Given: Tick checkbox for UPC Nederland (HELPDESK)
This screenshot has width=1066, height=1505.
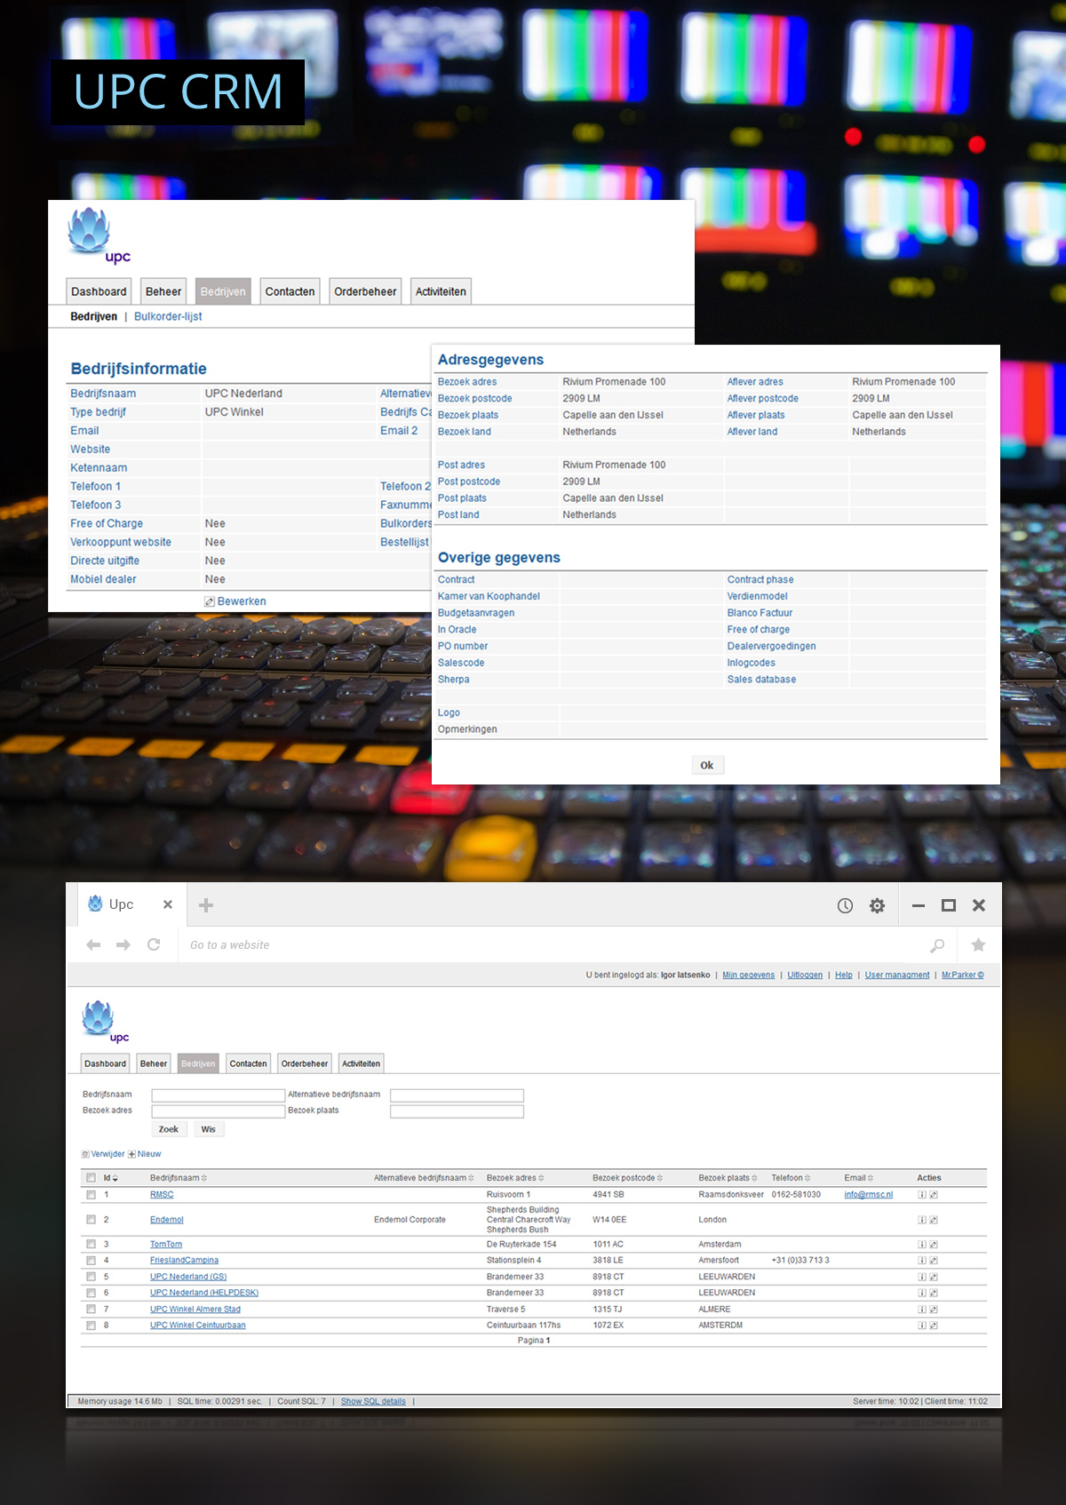Looking at the screenshot, I should [x=91, y=1293].
